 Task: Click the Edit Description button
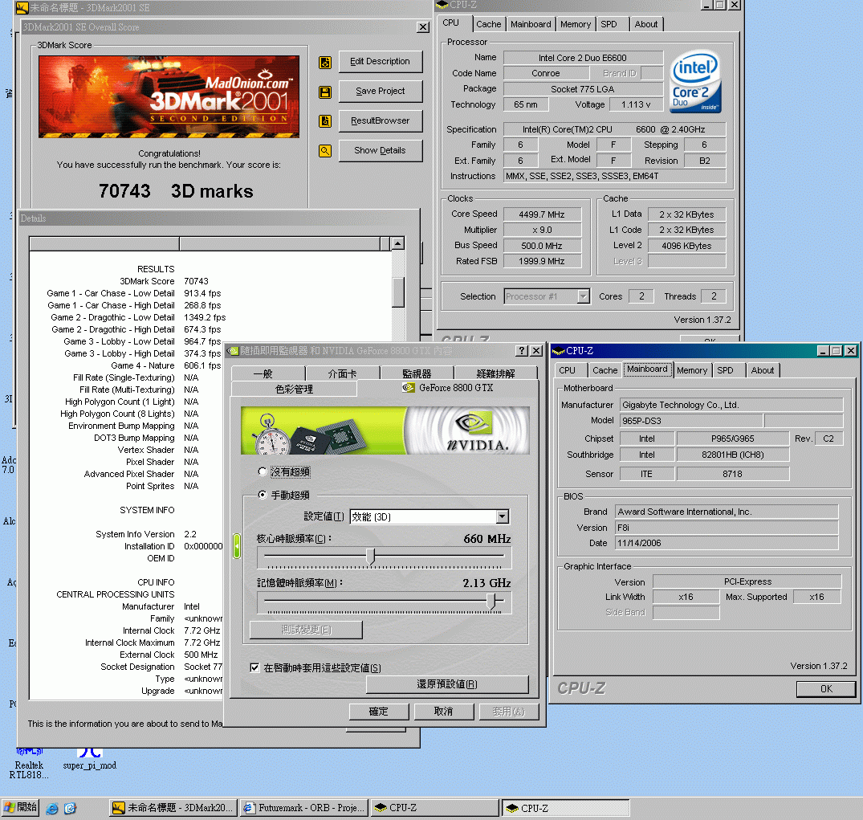381,62
